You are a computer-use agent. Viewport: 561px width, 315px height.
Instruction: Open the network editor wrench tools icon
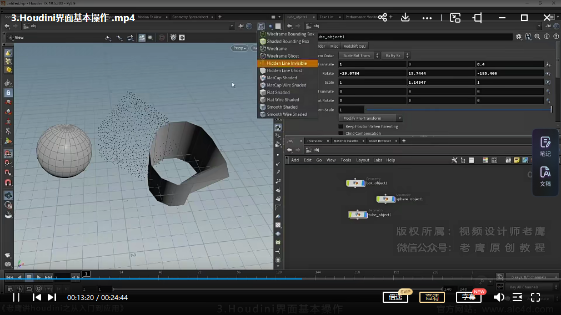[x=454, y=160]
